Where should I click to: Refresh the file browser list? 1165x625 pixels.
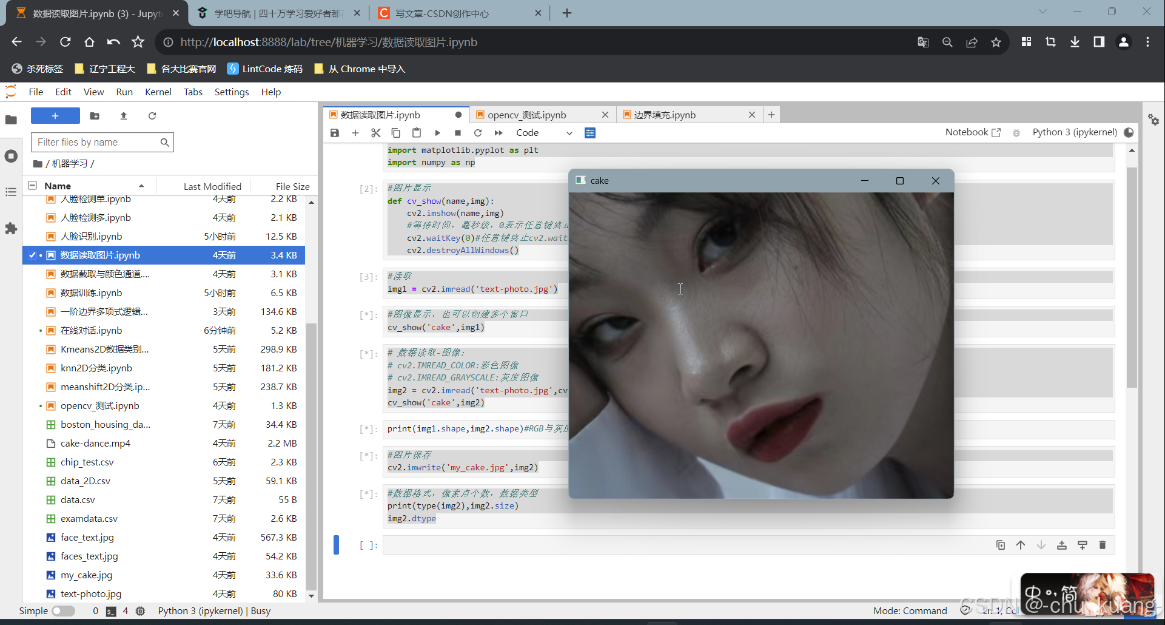[152, 115]
